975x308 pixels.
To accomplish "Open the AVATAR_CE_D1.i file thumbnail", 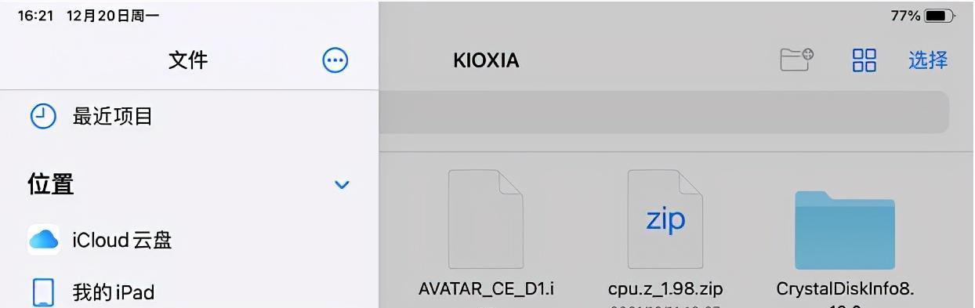I will tap(486, 219).
